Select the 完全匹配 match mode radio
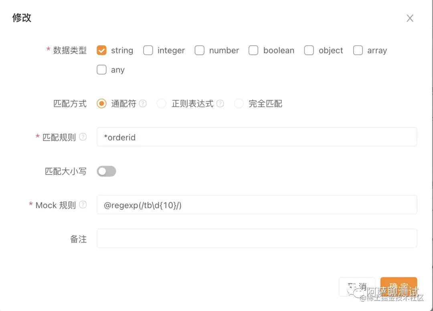This screenshot has width=433, height=311. pos(239,104)
